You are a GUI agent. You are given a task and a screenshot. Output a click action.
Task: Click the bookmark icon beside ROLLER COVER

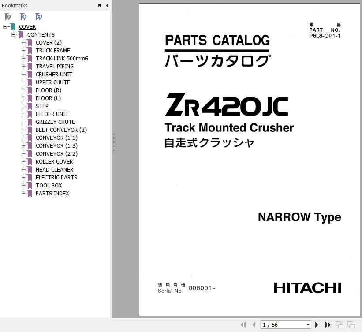[x=29, y=162]
